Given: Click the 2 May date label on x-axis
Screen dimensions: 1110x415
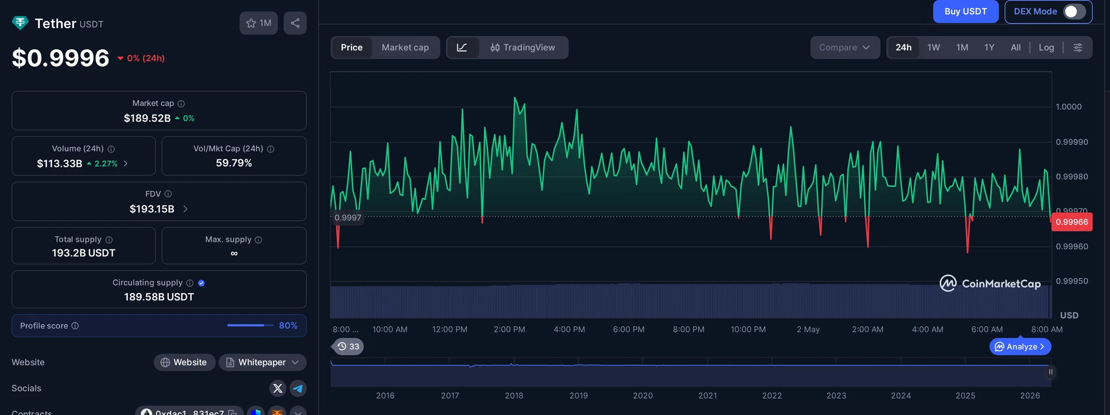Looking at the screenshot, I should (x=808, y=330).
